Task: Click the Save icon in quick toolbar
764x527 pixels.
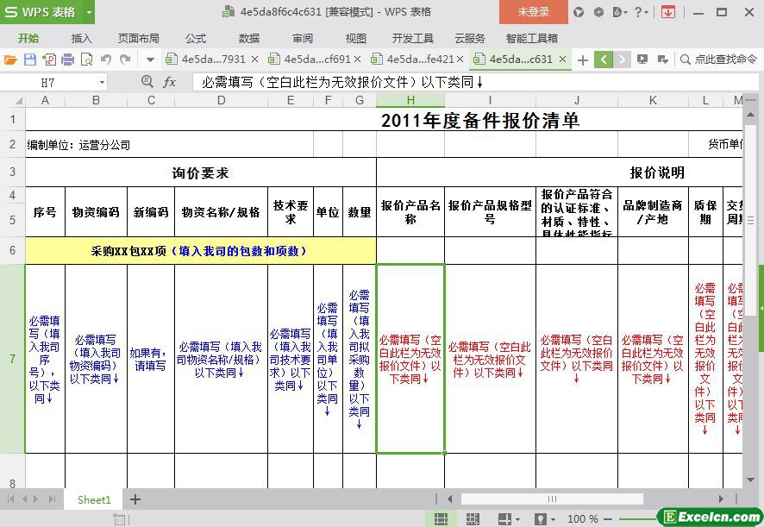Action: [30, 60]
